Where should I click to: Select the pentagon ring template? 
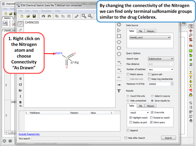coord(119,42)
